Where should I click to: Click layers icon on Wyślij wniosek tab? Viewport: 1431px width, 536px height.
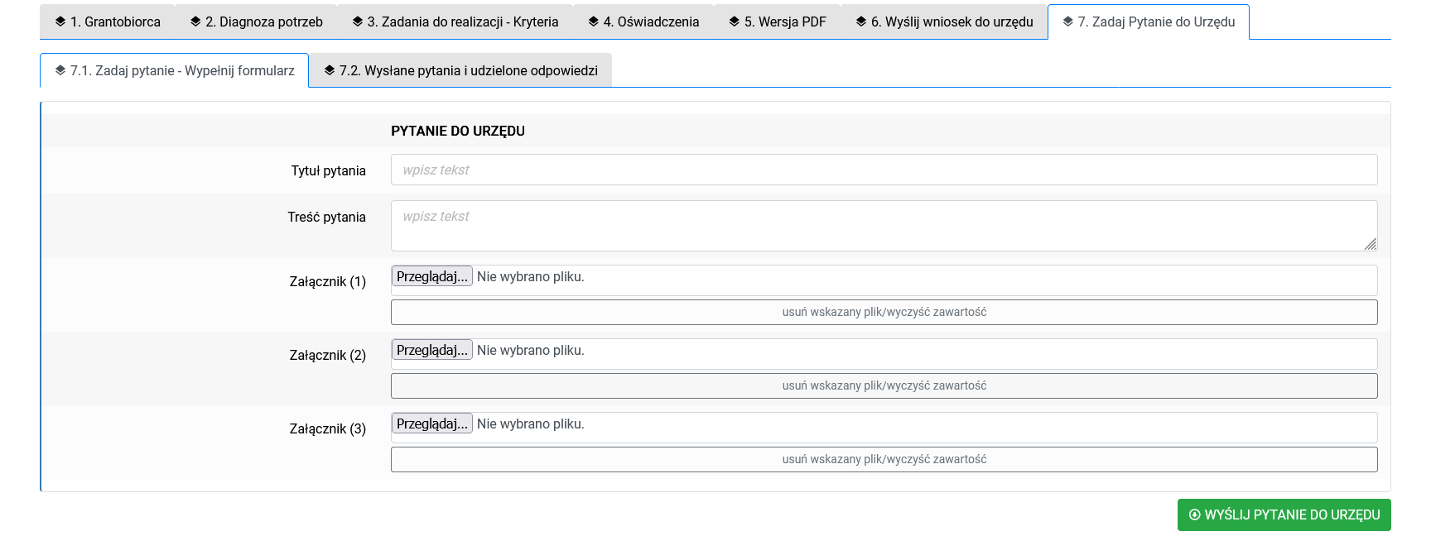860,22
